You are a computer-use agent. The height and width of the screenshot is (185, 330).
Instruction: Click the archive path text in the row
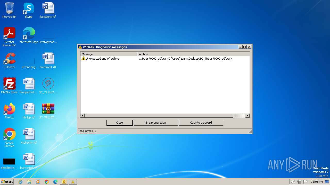pos(185,59)
